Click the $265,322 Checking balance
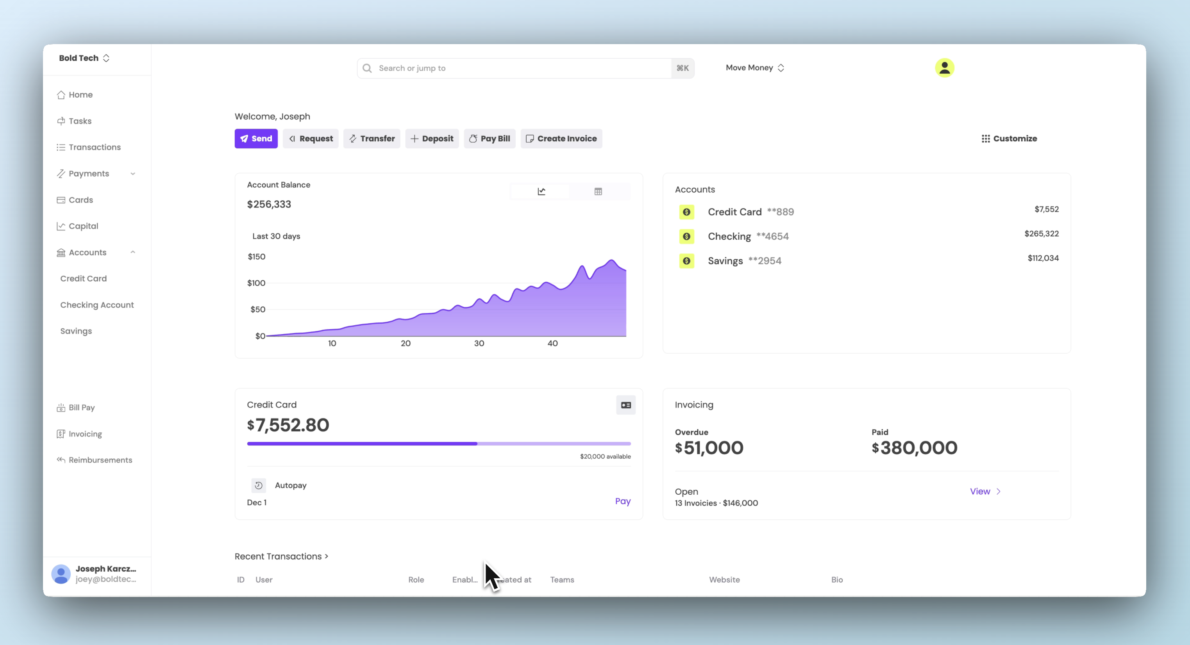This screenshot has width=1190, height=645. pyautogui.click(x=1041, y=233)
